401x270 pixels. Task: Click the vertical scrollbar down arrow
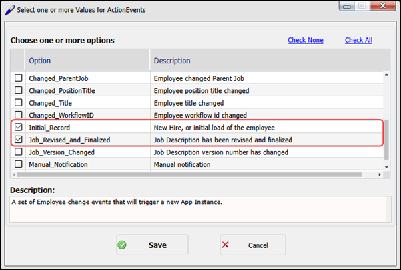386,166
